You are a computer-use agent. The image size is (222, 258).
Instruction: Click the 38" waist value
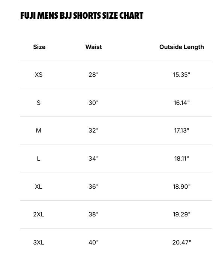93,215
